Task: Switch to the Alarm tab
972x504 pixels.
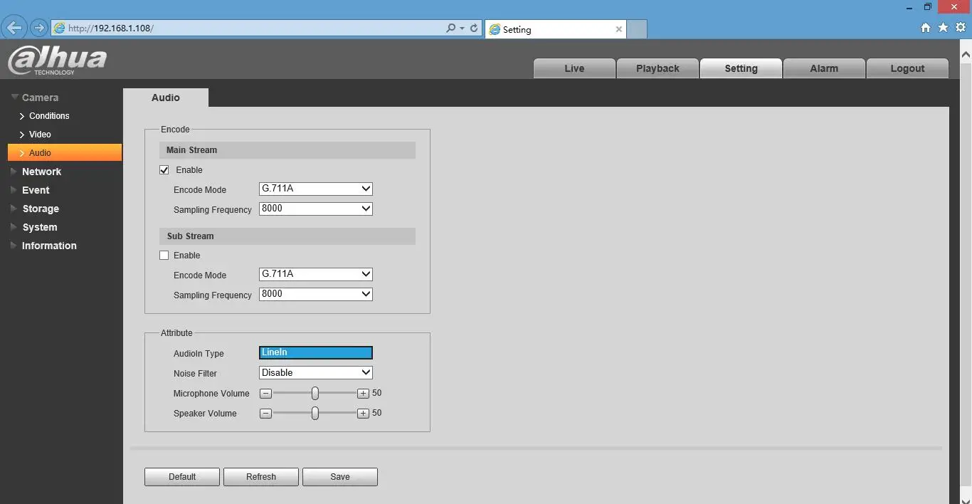Action: pyautogui.click(x=824, y=68)
